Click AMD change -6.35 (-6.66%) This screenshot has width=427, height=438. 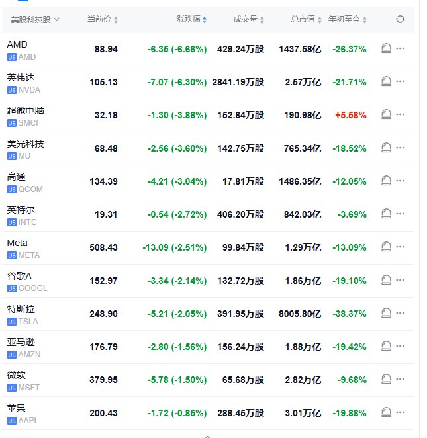[177, 50]
